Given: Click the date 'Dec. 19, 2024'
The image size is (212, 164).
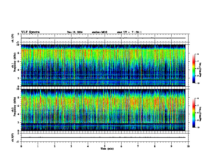Looking at the screenshot, I should tap(75, 32).
